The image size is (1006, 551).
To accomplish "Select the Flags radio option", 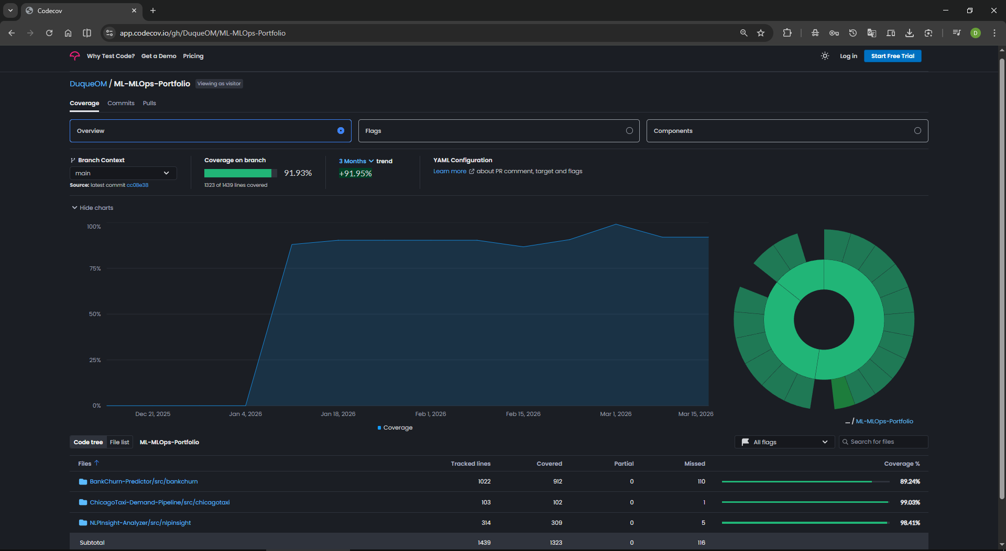I will pos(629,131).
